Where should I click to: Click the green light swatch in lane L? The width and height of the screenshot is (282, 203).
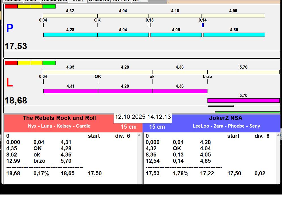(x=49, y=63)
